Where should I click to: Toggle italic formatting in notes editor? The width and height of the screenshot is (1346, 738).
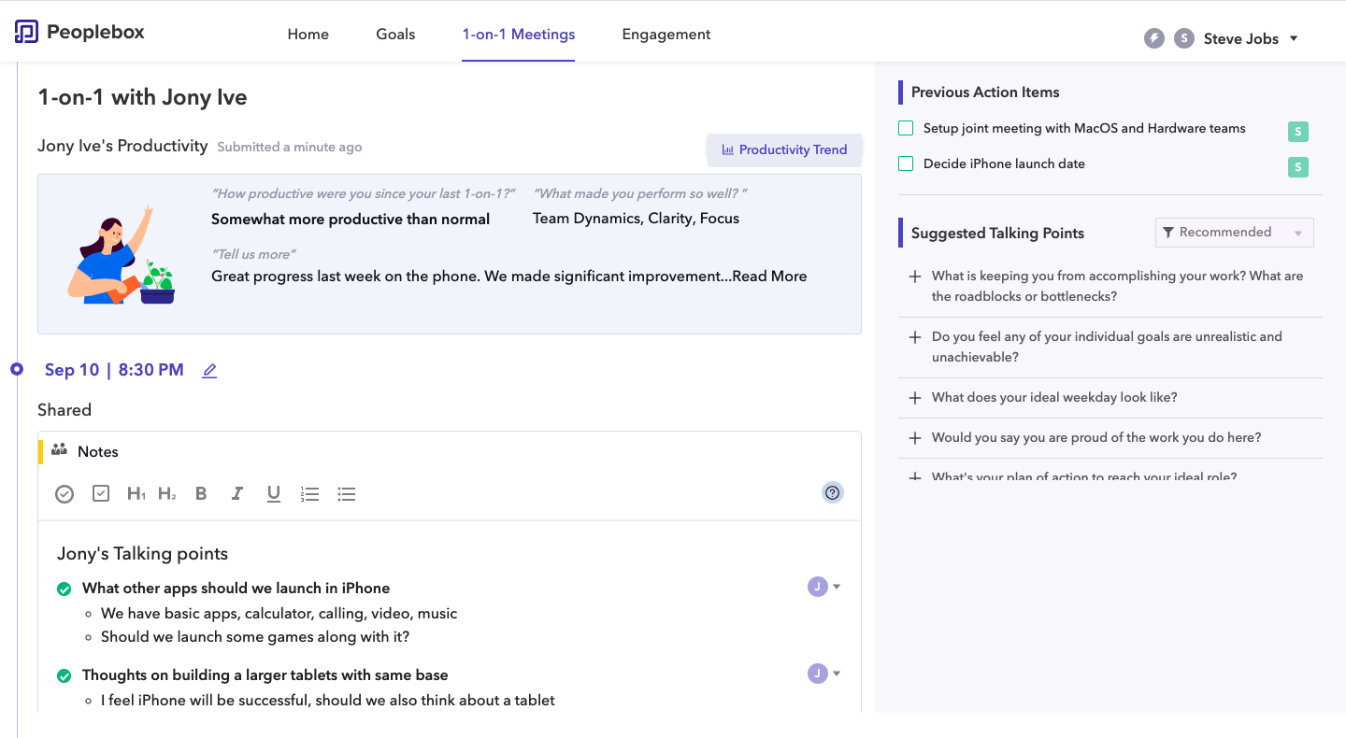pos(237,493)
